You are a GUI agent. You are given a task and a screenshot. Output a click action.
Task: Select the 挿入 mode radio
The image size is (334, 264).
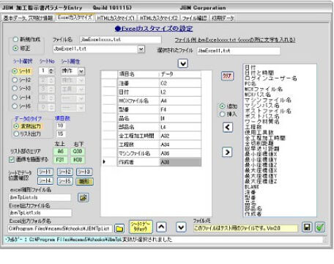point(222,114)
